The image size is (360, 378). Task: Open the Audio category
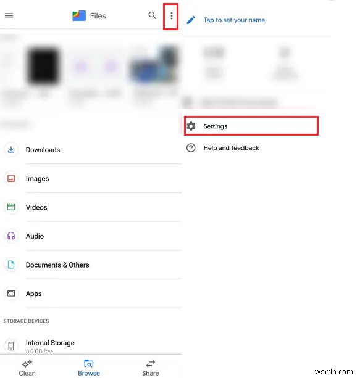[x=91, y=236]
